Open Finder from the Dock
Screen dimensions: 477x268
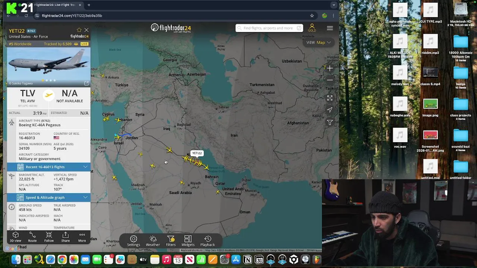point(16,259)
